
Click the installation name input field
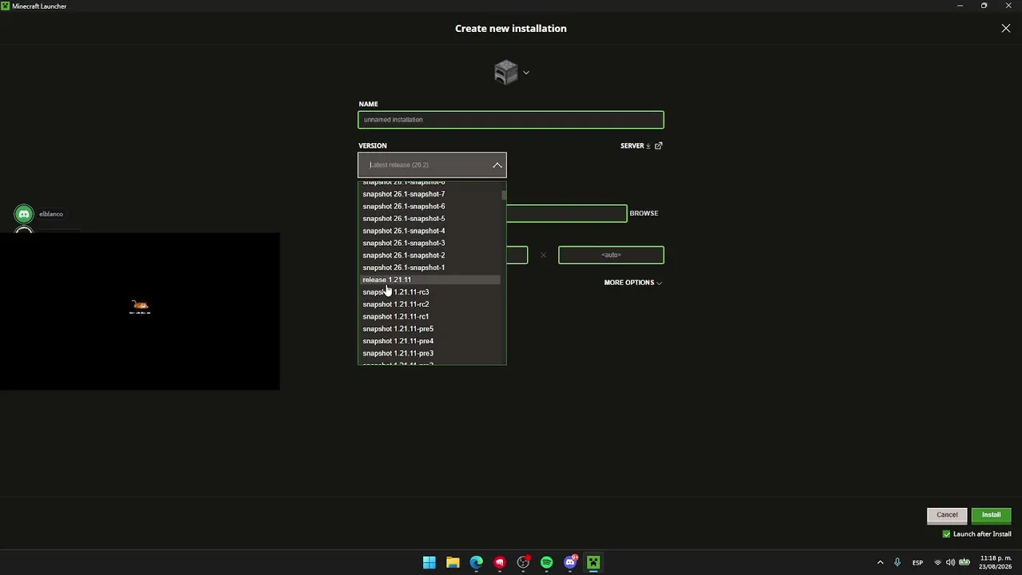[x=511, y=120]
